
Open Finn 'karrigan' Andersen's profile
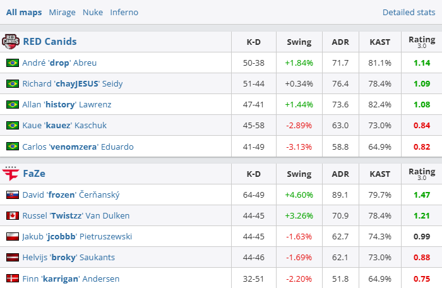(71, 279)
